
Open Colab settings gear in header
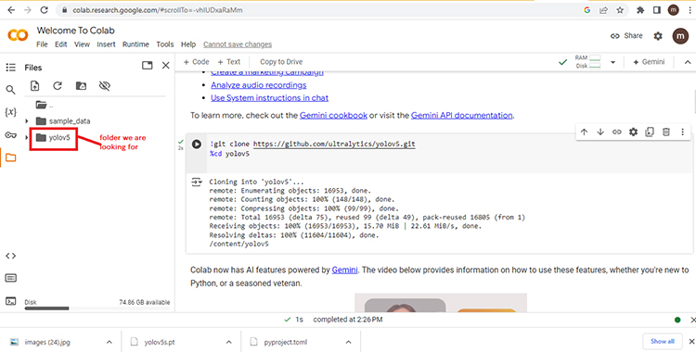(x=658, y=36)
